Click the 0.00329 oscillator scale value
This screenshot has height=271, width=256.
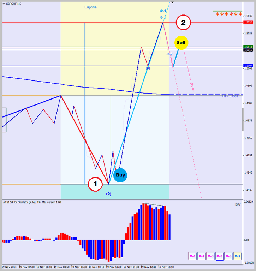click(x=248, y=202)
